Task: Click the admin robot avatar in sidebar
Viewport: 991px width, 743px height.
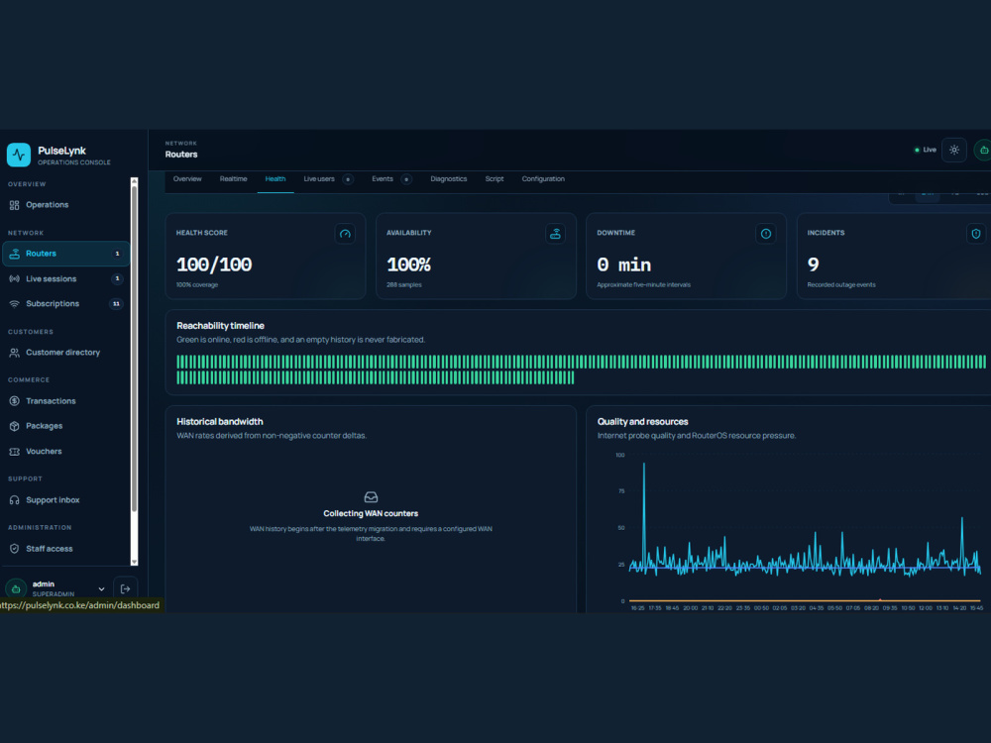Action: click(x=16, y=588)
